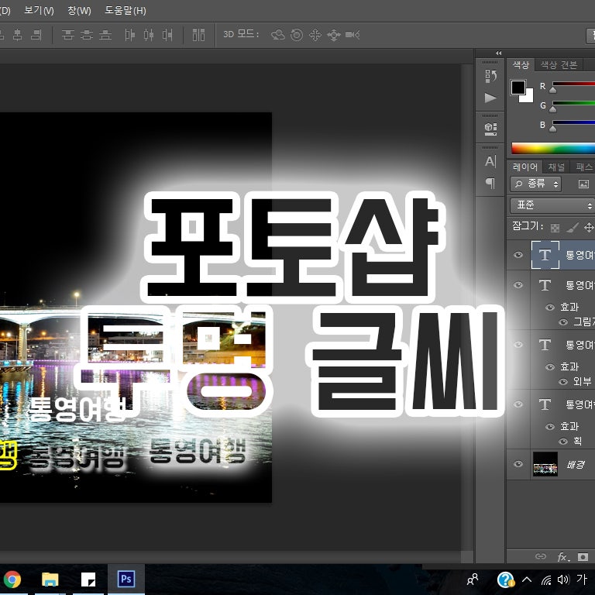This screenshot has height=595, width=595.
Task: Open File Explorer from the taskbar
Action: click(x=50, y=580)
